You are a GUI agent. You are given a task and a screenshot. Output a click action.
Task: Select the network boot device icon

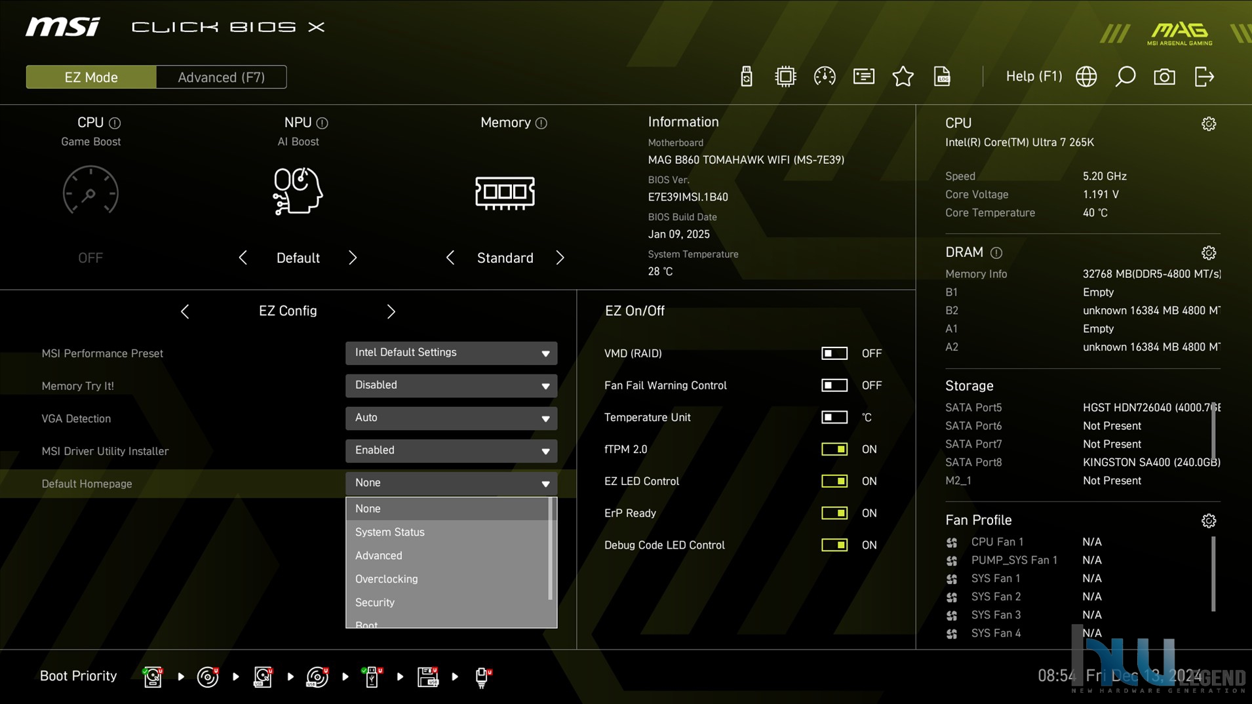click(482, 676)
